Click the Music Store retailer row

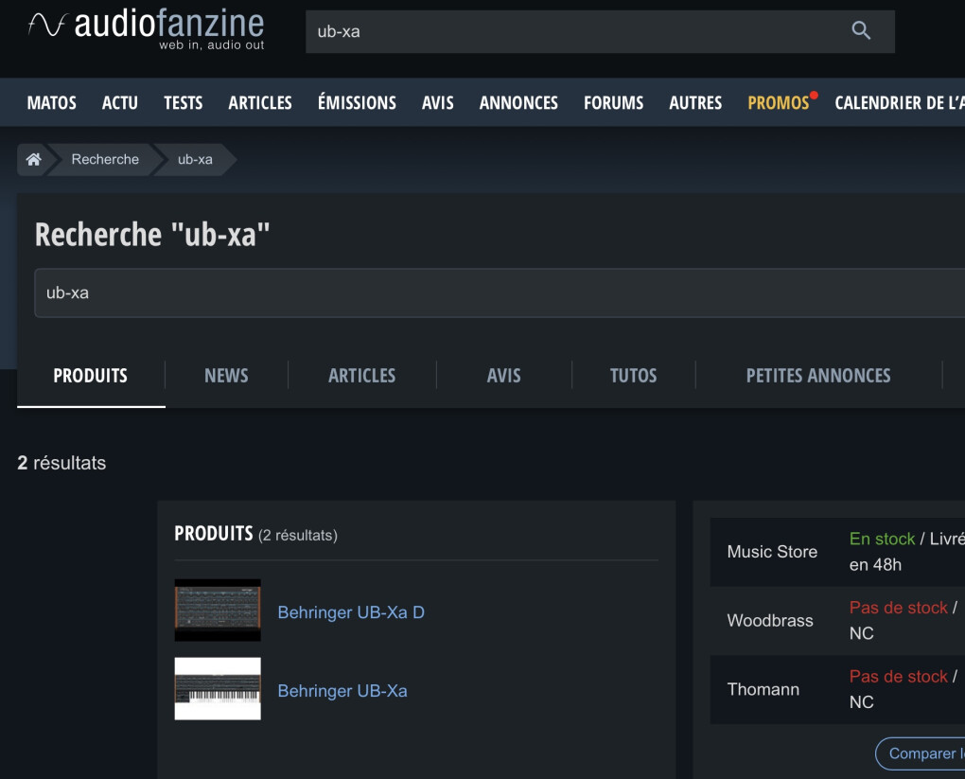tap(837, 552)
